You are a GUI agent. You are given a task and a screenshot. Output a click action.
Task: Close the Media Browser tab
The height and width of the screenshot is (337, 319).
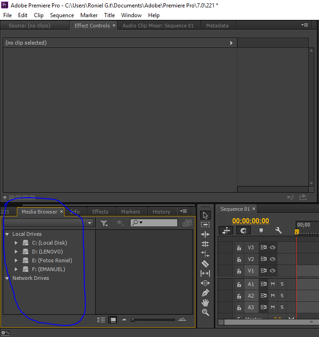61,212
